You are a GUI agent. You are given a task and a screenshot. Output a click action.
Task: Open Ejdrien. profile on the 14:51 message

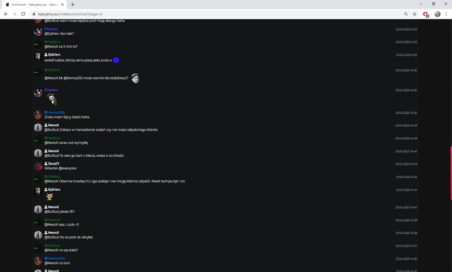54,55
